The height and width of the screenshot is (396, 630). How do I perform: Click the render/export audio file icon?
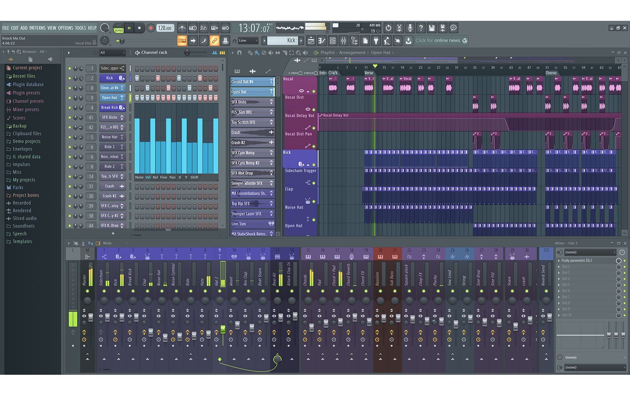point(443,28)
